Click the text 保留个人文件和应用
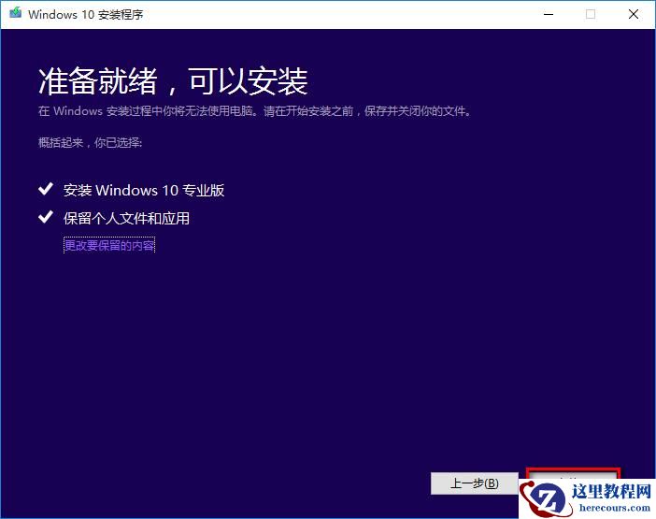This screenshot has height=519, width=656. coord(126,219)
